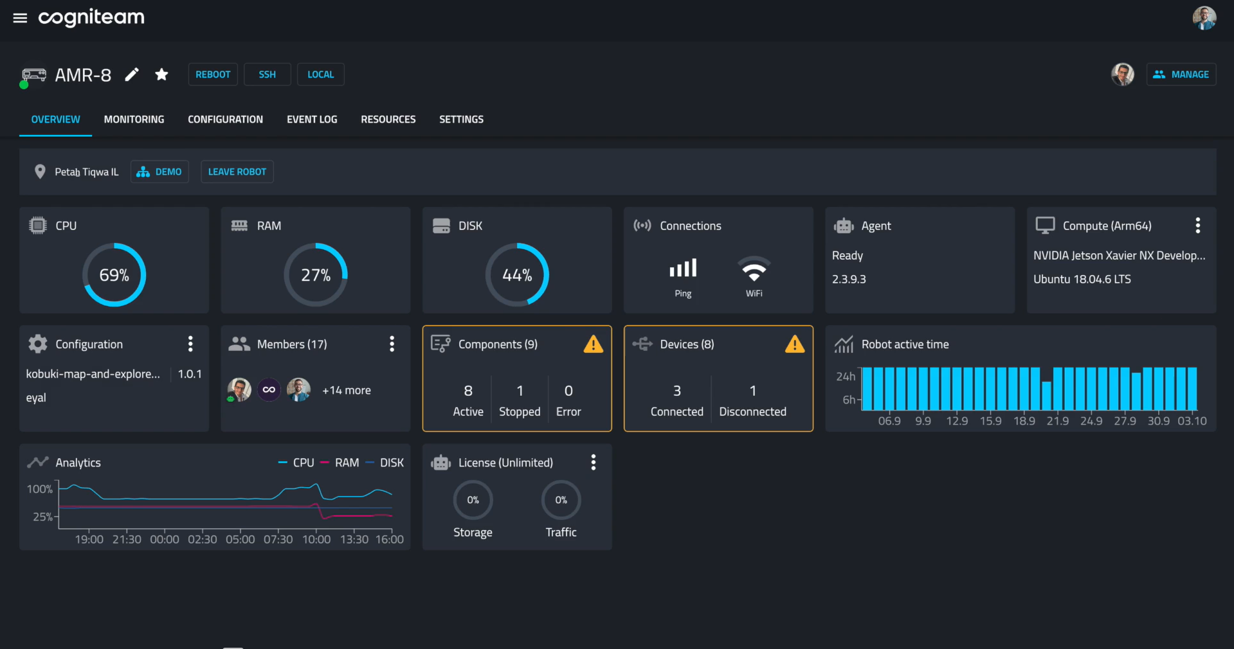Viewport: 1234px width, 649px height.
Task: Click the Ping signal bars icon
Action: point(683,269)
